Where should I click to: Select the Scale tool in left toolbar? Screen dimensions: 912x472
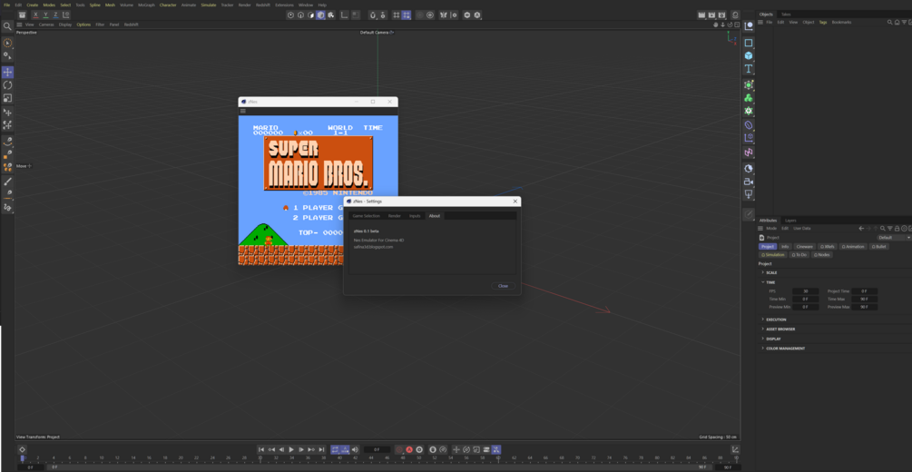(x=7, y=98)
